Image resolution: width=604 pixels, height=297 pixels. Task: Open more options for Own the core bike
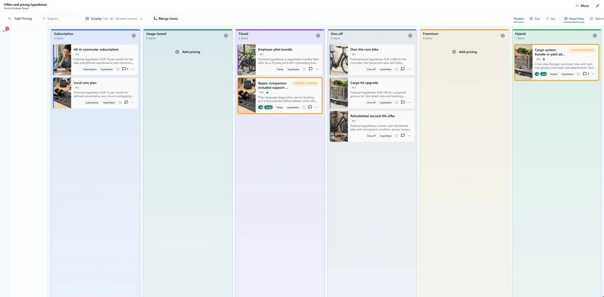tap(409, 69)
